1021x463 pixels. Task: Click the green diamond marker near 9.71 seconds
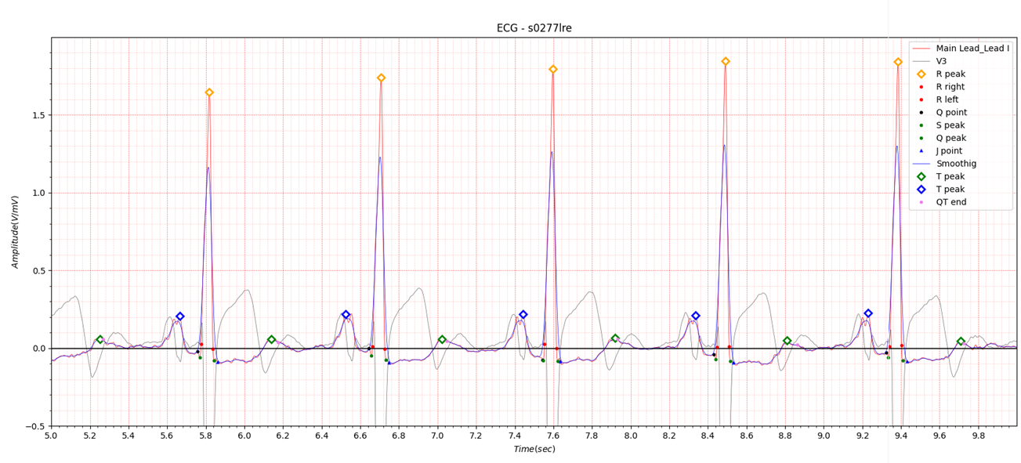[961, 342]
